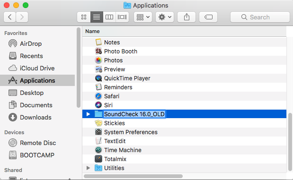Select the System Preferences name text
This screenshot has height=180, width=293.
click(x=131, y=132)
